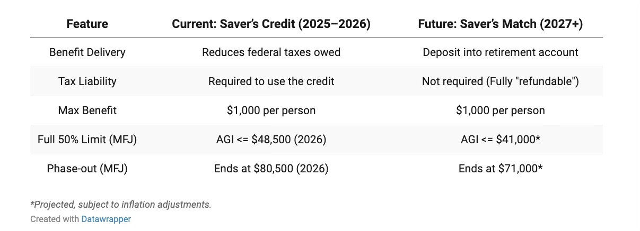The width and height of the screenshot is (640, 231).
Task: Select the Current: Saver's Credit column header
Action: pos(271,24)
